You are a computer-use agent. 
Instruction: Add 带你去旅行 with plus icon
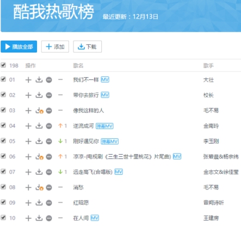pos(28,95)
